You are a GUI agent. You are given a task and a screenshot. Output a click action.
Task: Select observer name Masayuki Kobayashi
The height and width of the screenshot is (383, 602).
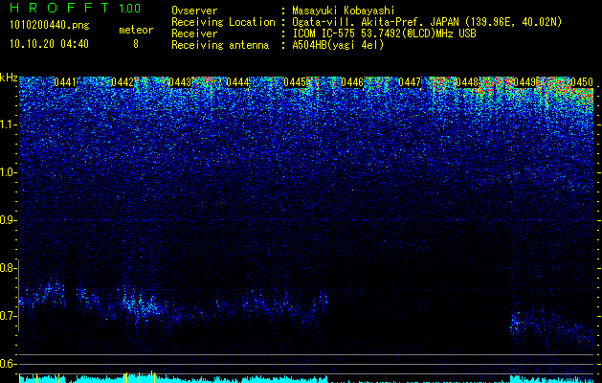point(344,11)
